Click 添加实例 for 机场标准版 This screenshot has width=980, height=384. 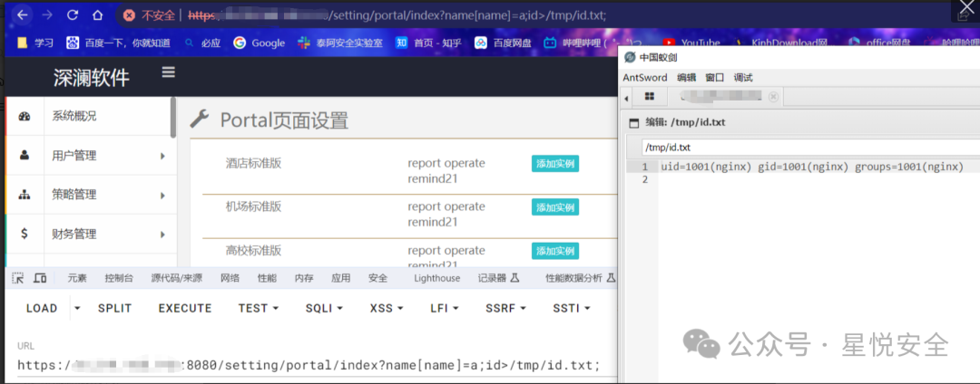(x=555, y=207)
